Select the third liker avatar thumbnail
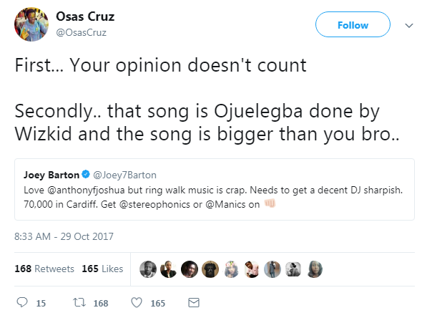This screenshot has height=323, width=432. 189,269
